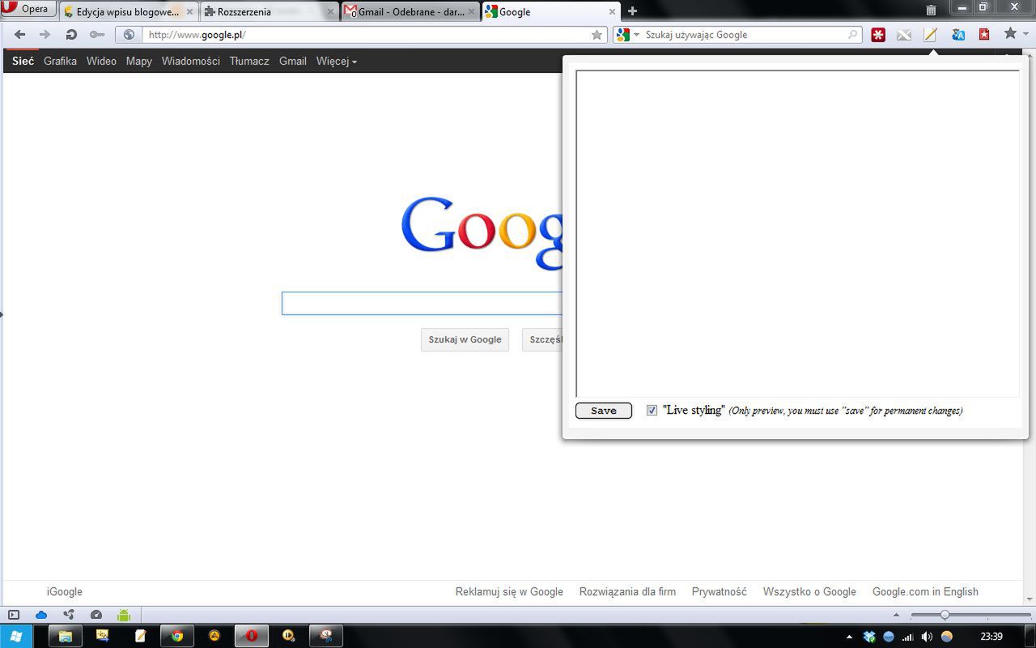The width and height of the screenshot is (1036, 648).
Task: Toggle the panel button in status bar
Action: 14,615
